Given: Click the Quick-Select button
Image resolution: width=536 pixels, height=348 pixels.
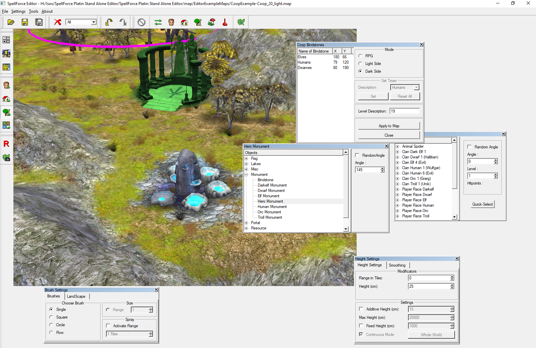Looking at the screenshot, I should click(x=483, y=204).
